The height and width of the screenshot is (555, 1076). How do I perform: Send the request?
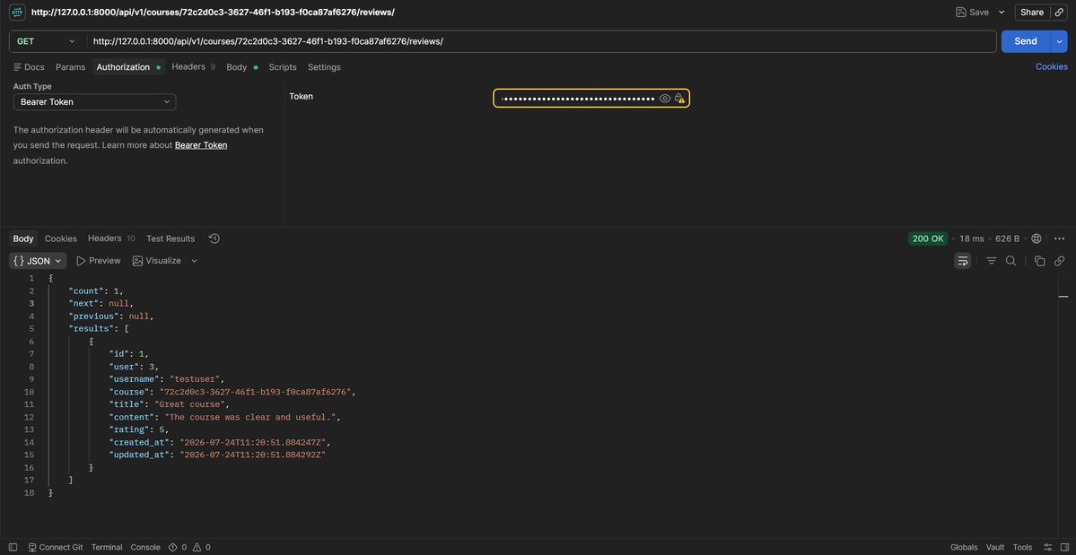(x=1025, y=41)
